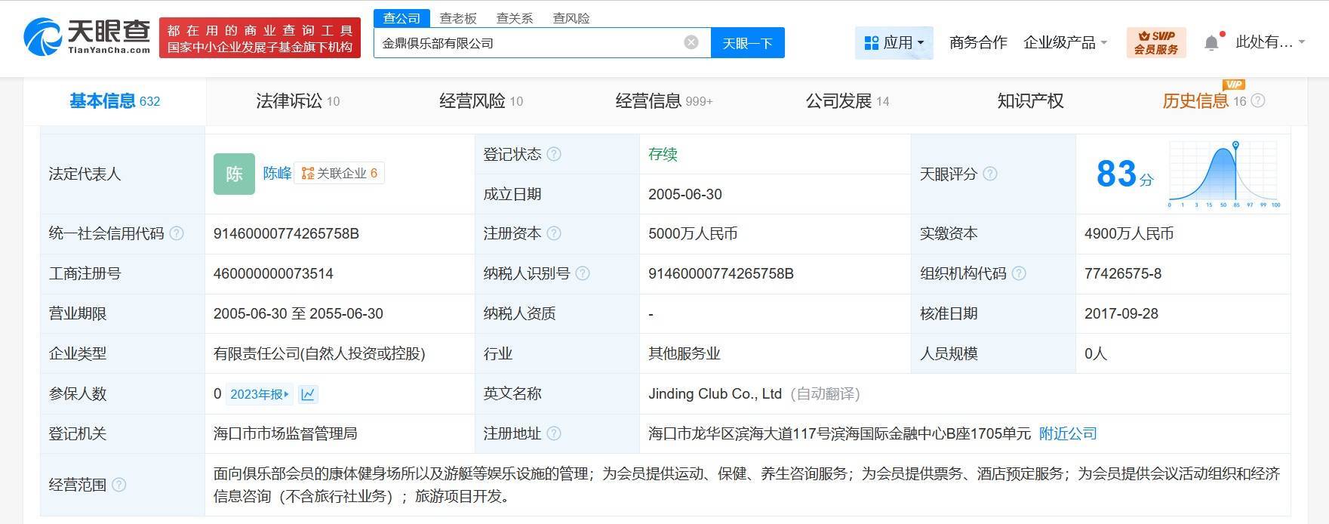
Task: Select the 查老板 search tab
Action: 458,18
